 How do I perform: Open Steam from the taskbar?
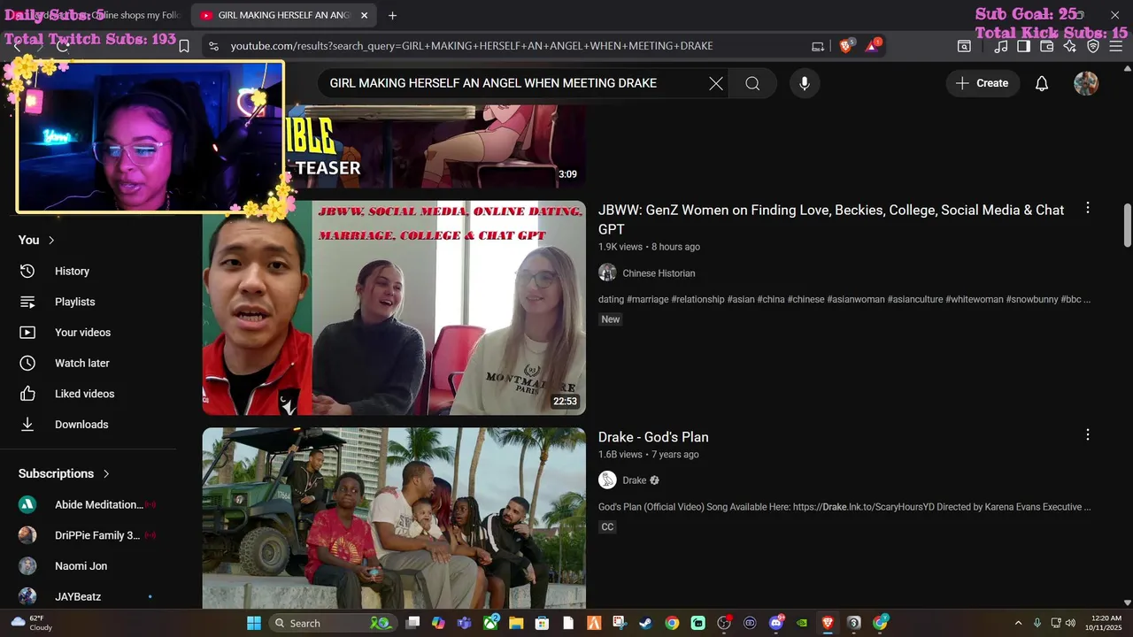[645, 623]
